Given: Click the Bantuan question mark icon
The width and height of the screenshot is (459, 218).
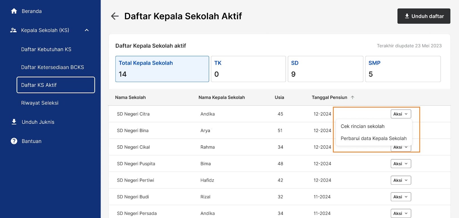Looking at the screenshot, I should click(14, 141).
